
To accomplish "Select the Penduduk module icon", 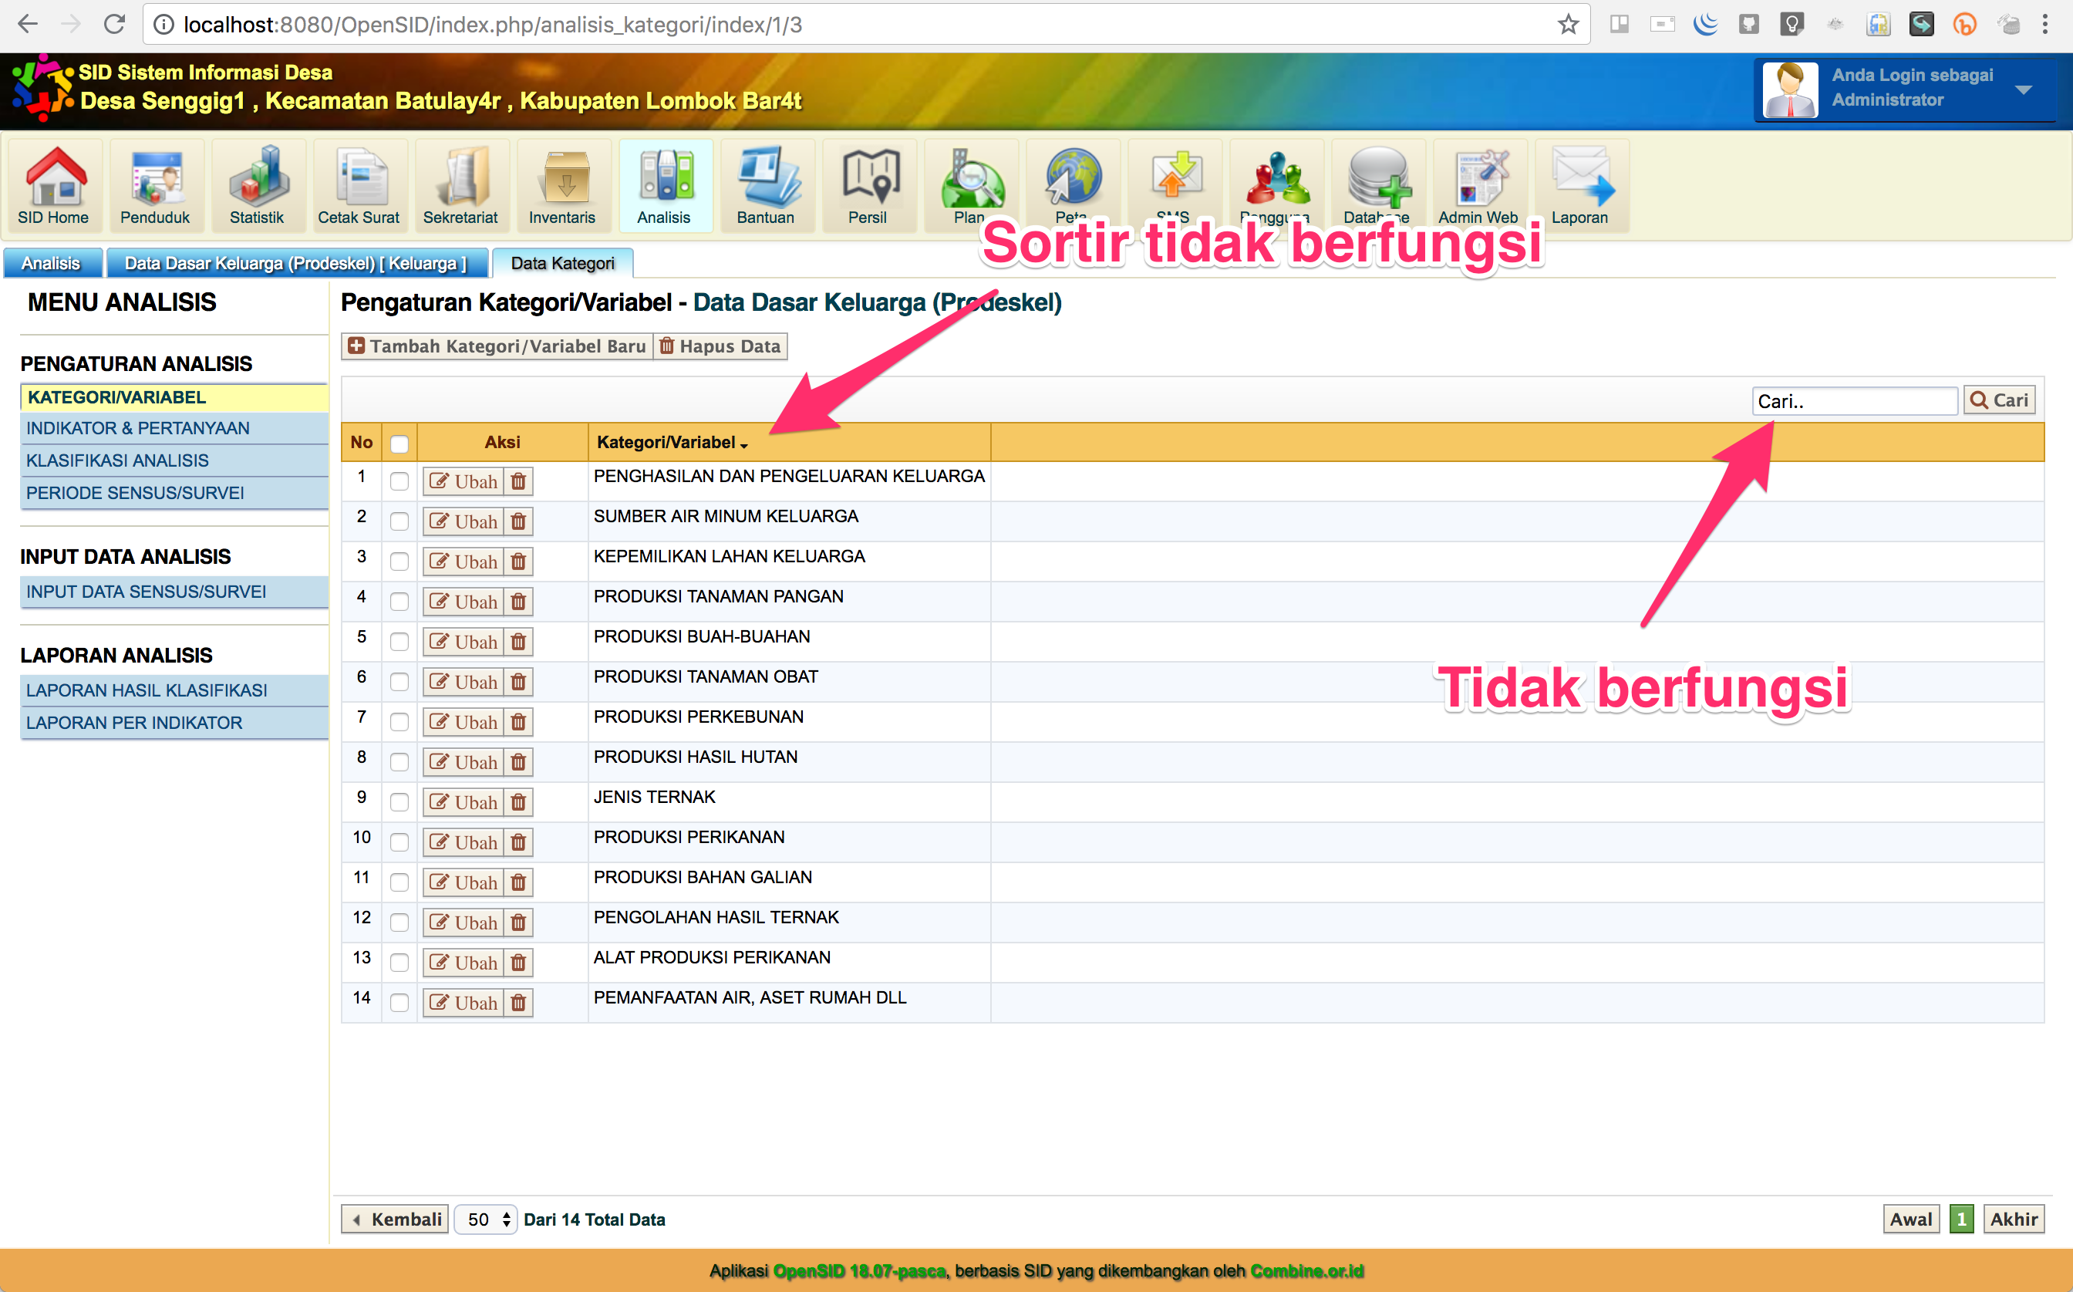I will (156, 184).
